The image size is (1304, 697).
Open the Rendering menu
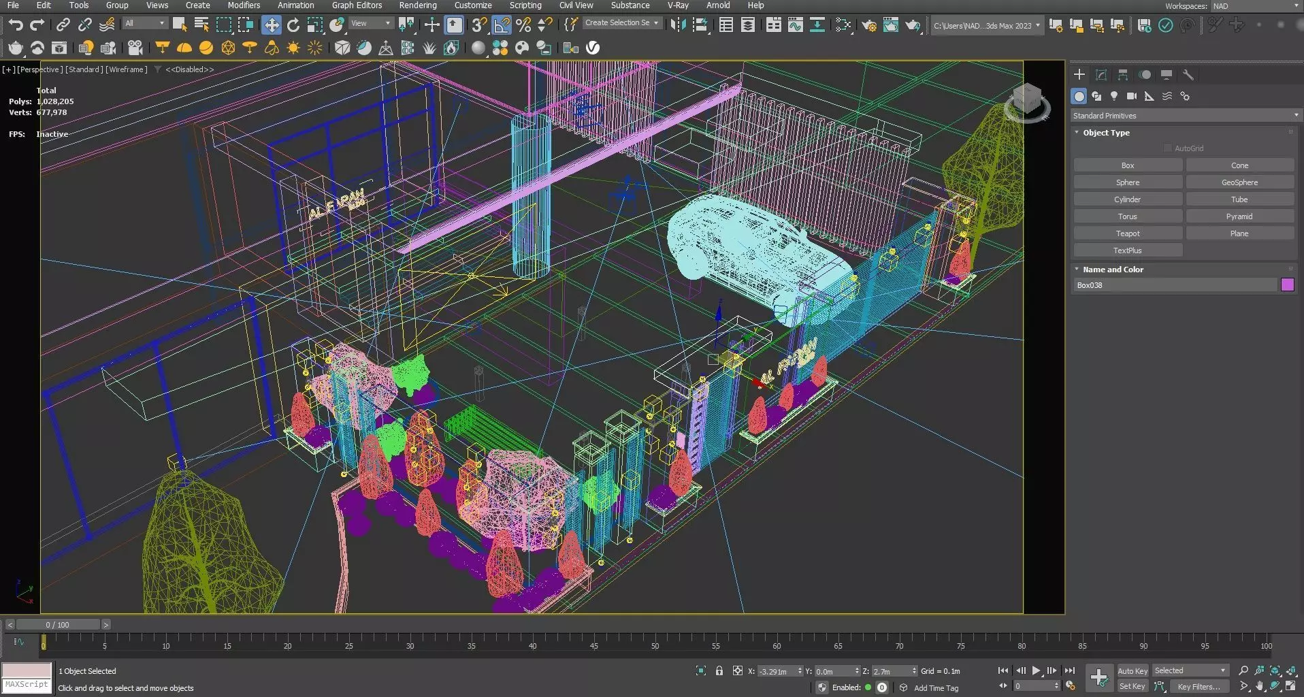tap(418, 5)
